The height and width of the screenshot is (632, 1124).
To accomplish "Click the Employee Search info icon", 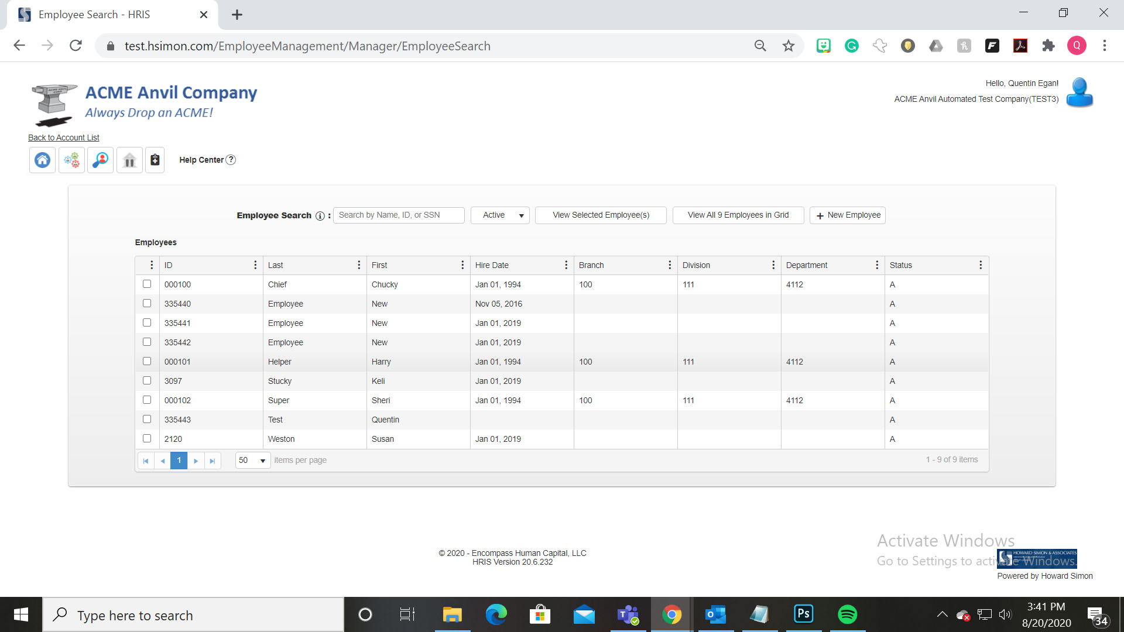I will [x=320, y=216].
